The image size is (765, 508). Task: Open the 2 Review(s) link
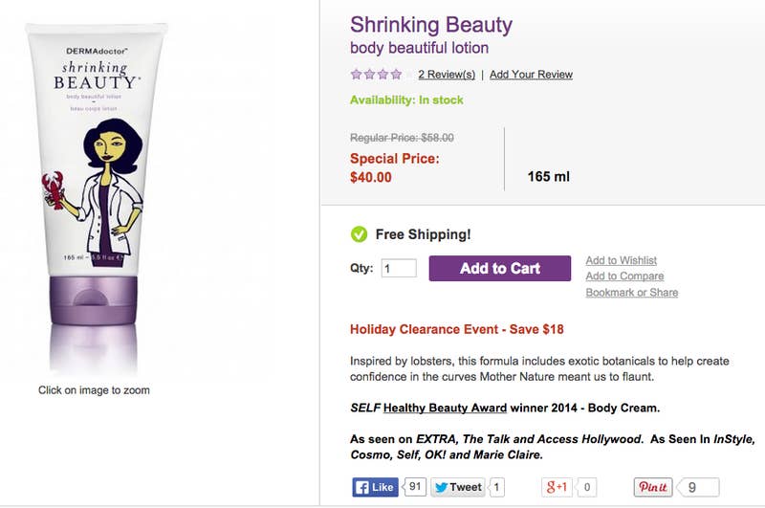[447, 75]
